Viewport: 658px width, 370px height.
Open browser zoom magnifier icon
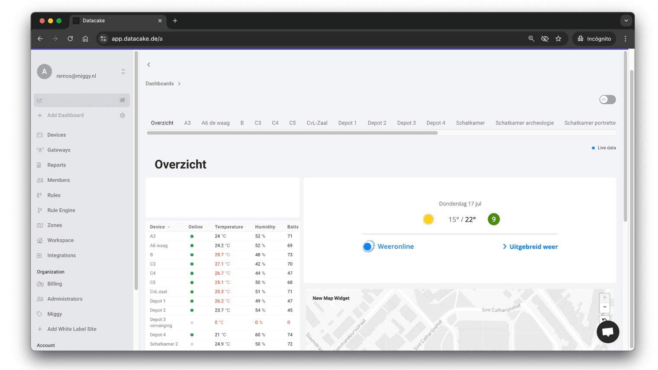pos(531,39)
